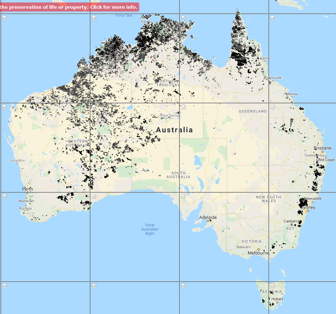Viewport: 336px width, 314px height.
Task: Select the Perth city marker
Action: pos(28,192)
